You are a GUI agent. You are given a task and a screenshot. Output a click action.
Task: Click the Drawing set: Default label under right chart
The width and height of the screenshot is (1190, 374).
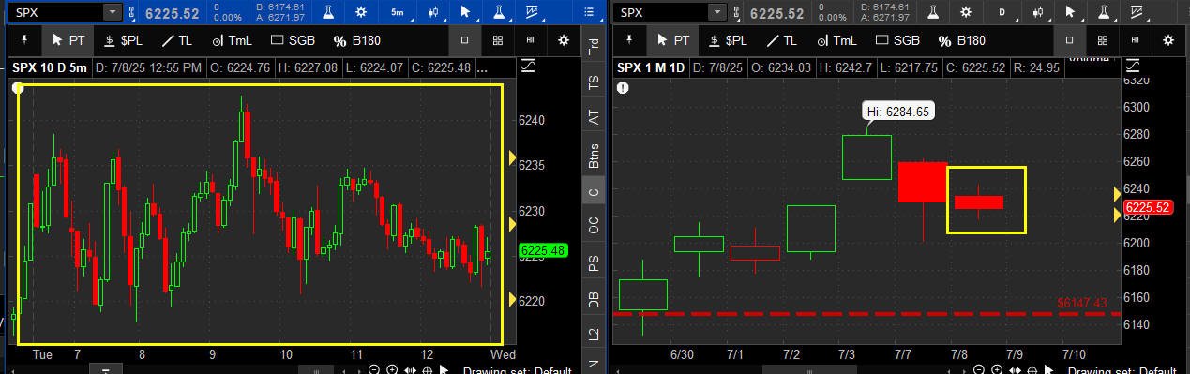click(x=1122, y=371)
